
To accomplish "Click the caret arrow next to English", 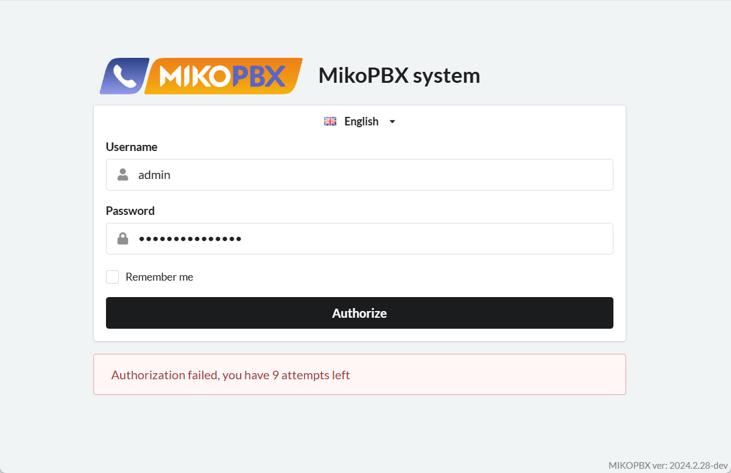I will (392, 122).
